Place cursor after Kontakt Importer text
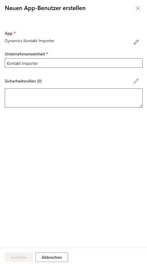This screenshot has height=267, width=147. [x=38, y=63]
